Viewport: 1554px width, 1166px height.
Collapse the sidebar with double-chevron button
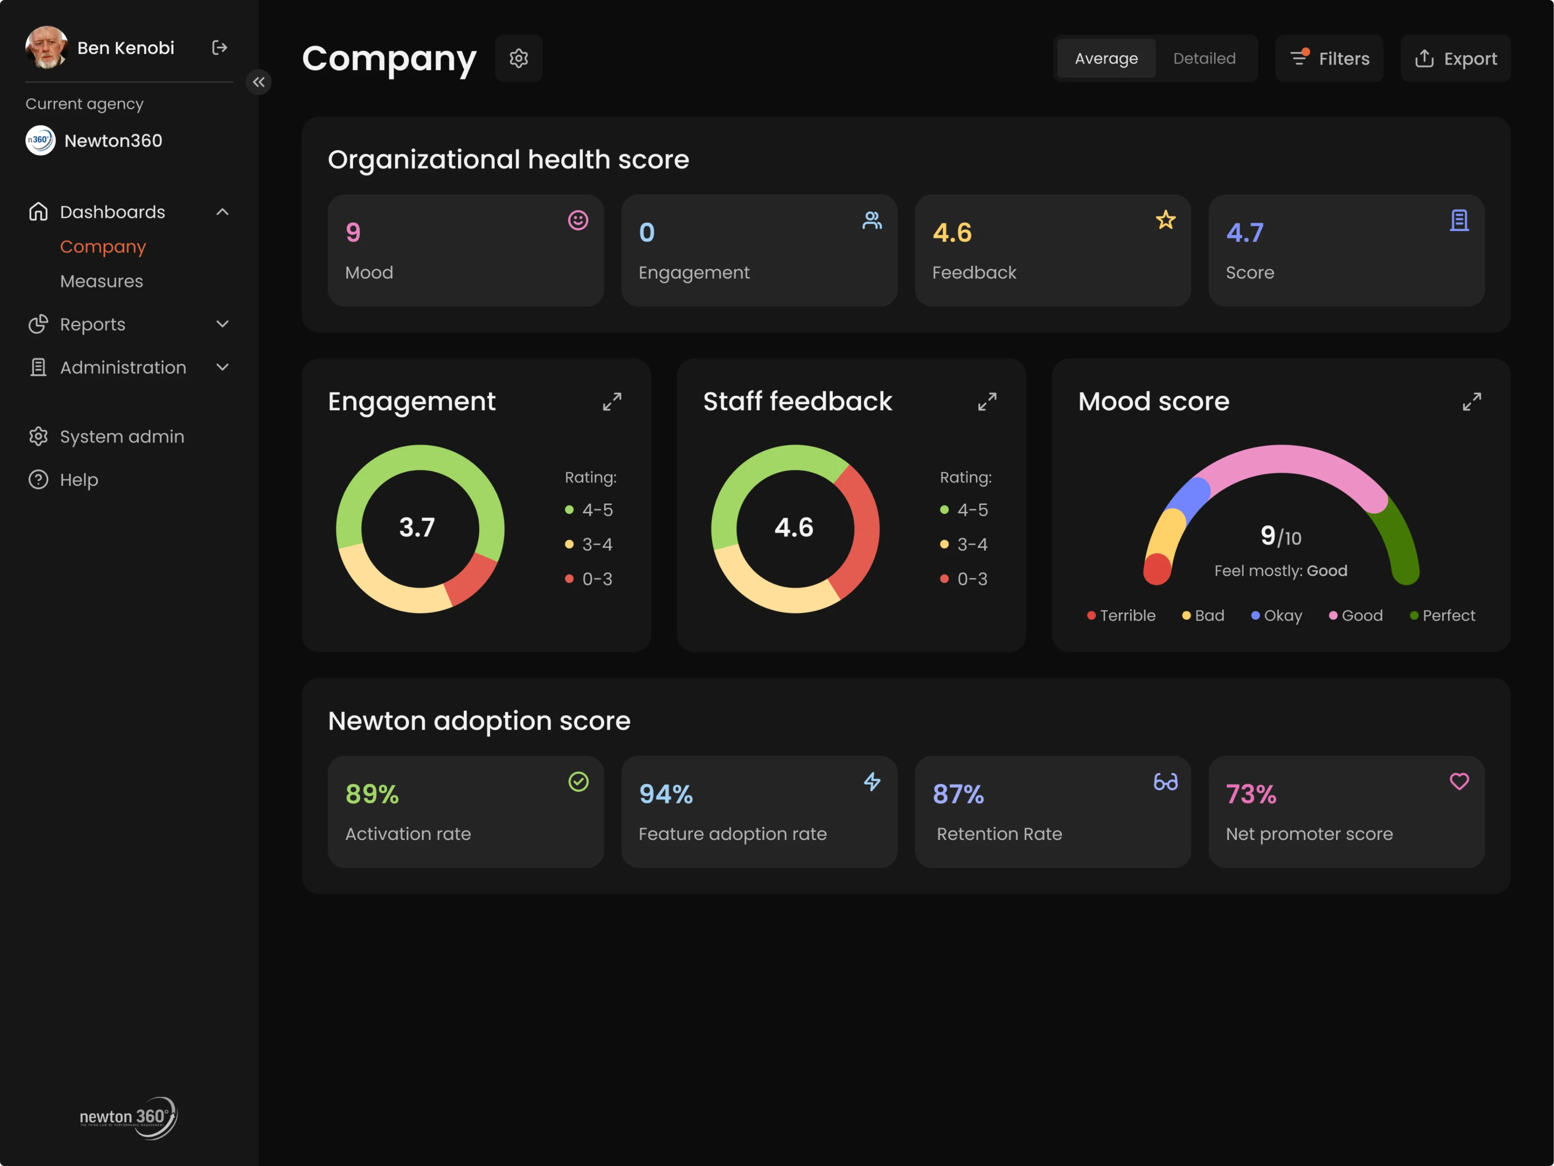point(259,82)
